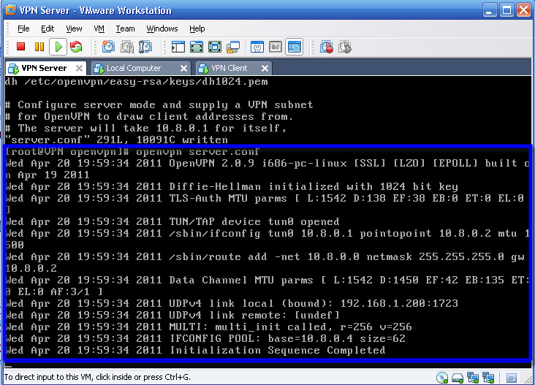This screenshot has width=535, height=385.
Task: Minimize the VMware Workstation window
Action: tap(489, 10)
